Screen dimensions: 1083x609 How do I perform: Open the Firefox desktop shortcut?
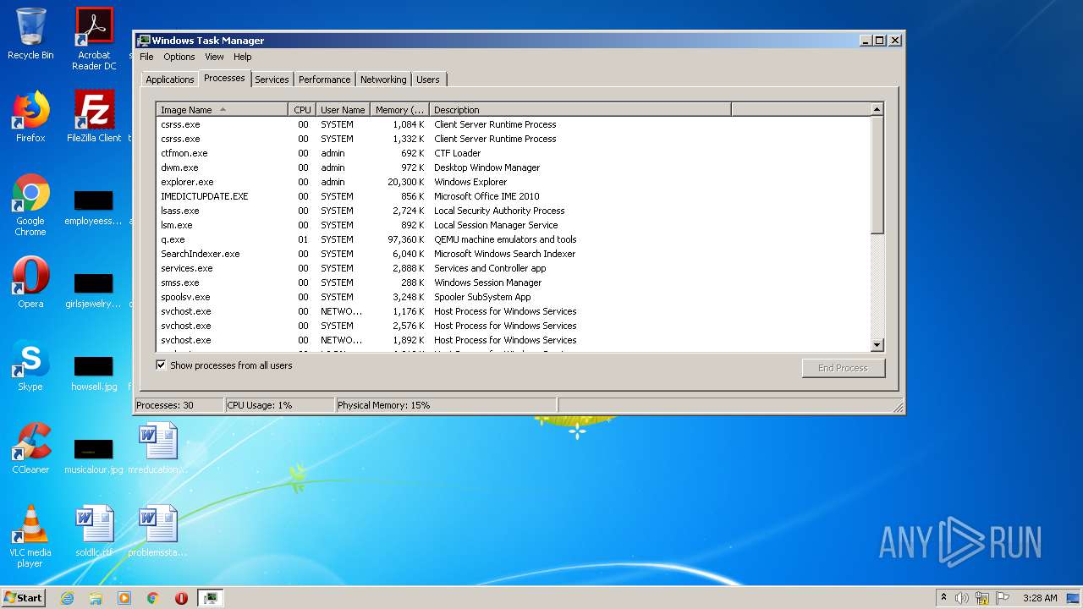coord(30,117)
